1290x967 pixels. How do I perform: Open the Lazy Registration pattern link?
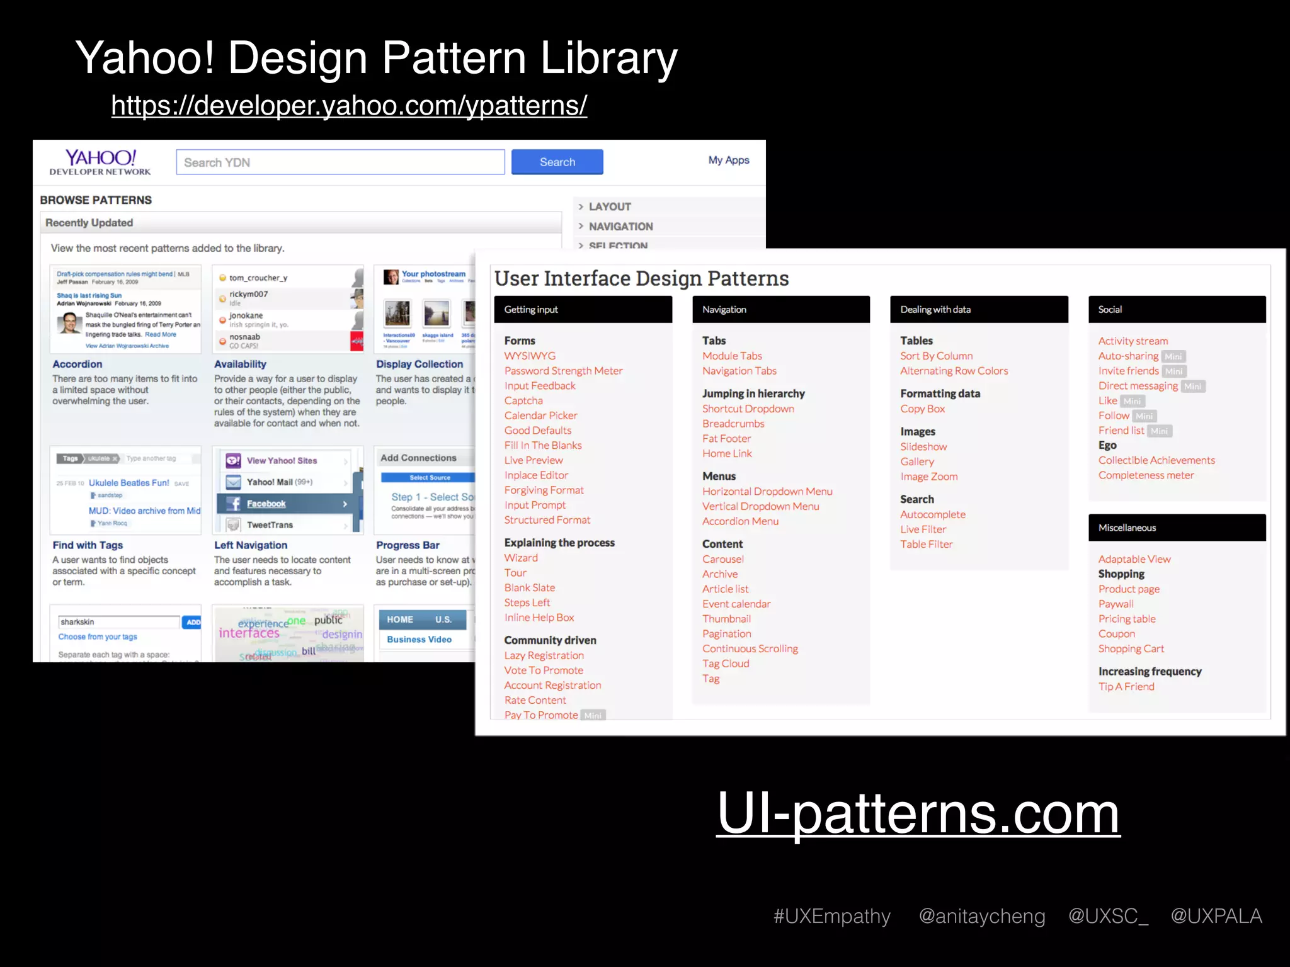[x=544, y=655]
